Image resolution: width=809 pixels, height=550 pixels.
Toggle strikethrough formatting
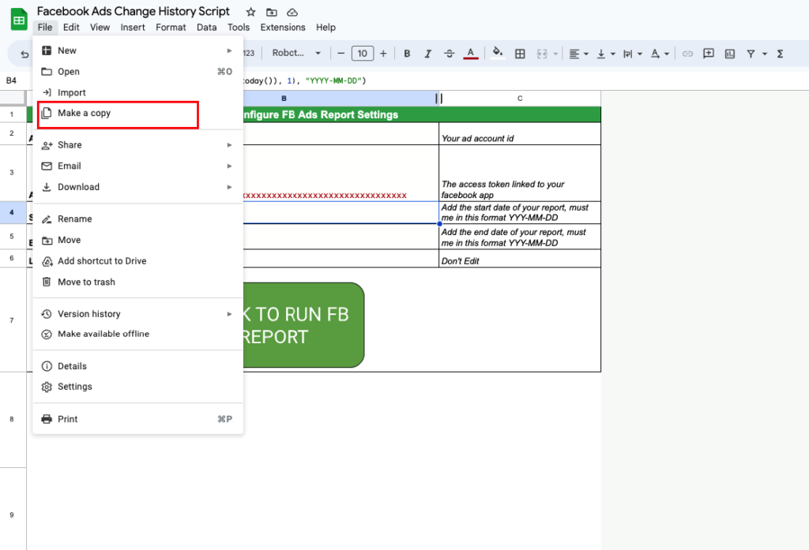pos(449,54)
